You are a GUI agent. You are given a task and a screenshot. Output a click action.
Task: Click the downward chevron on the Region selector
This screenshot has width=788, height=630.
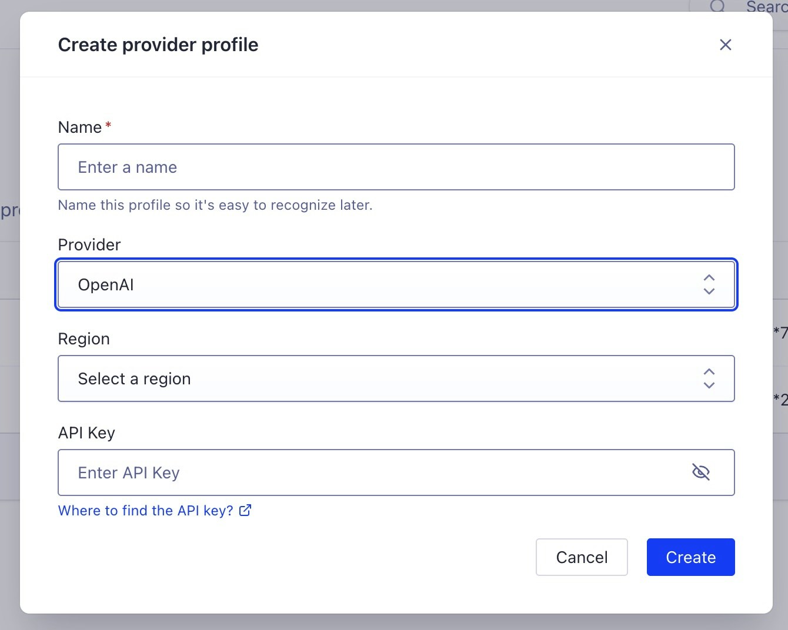pyautogui.click(x=709, y=386)
